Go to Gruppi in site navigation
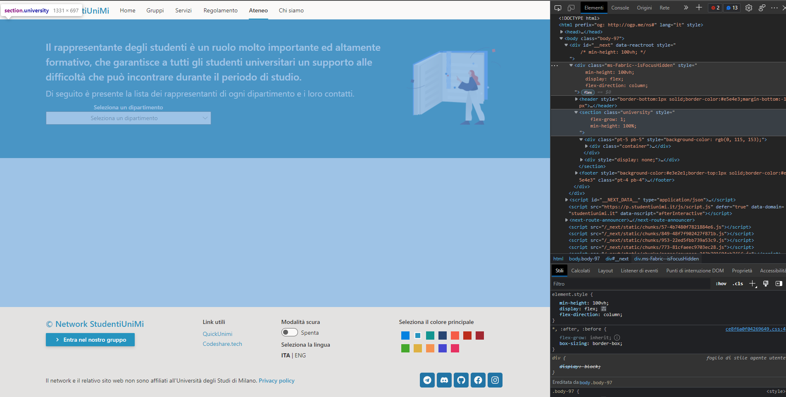Image resolution: width=786 pixels, height=397 pixels. pyautogui.click(x=155, y=10)
